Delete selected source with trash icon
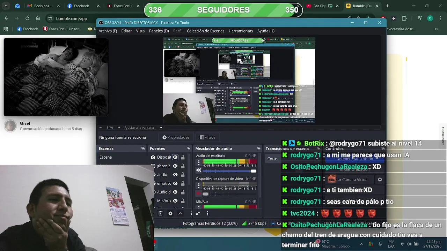The width and height of the screenshot is (447, 251). [x=160, y=213]
